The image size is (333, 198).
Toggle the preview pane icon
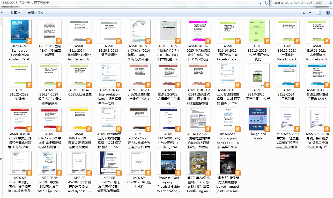319,13
